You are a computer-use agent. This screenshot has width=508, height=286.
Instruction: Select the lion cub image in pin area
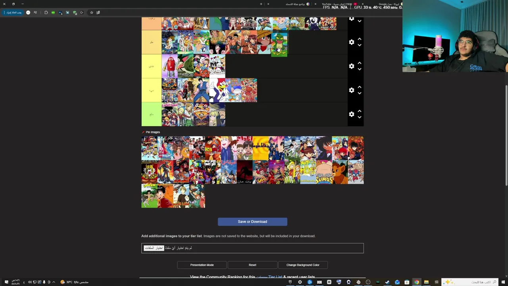click(340, 172)
